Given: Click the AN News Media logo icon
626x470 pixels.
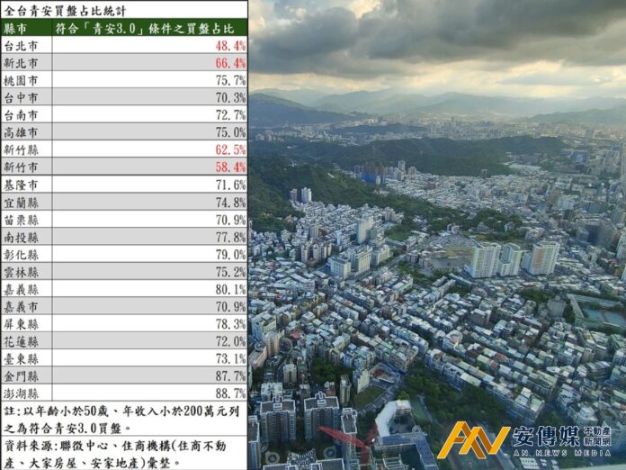Looking at the screenshot, I should [x=473, y=439].
